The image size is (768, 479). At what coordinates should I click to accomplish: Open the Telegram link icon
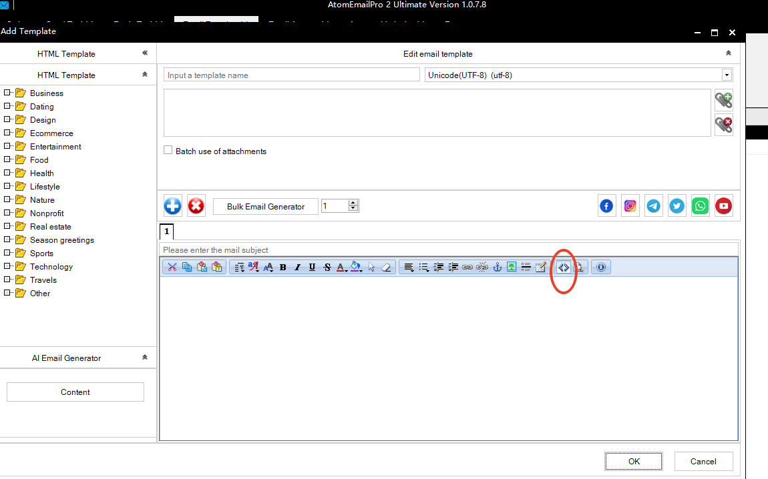(653, 206)
